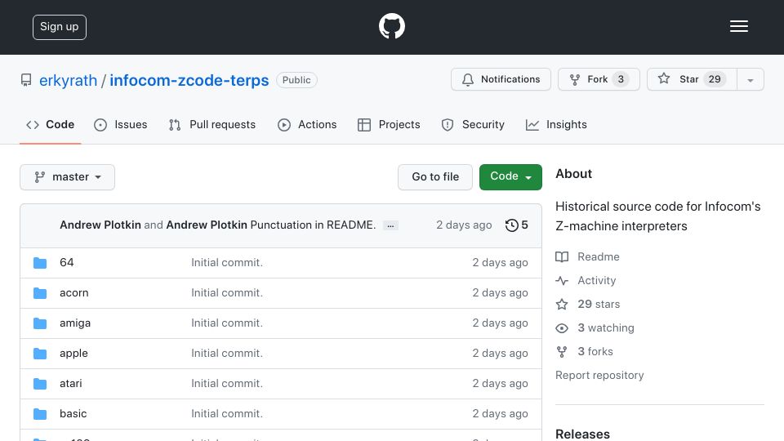Image resolution: width=784 pixels, height=441 pixels.
Task: Switch to the Actions tab
Action: coord(307,124)
